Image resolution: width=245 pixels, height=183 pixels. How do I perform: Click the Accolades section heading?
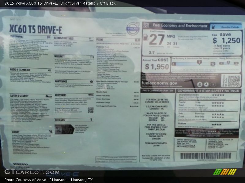(x=60, y=120)
